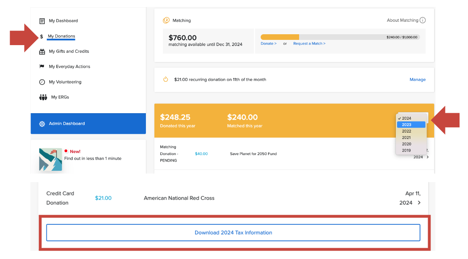Expand the Red Cross donation chevron
The image size is (468, 259).
[x=419, y=203]
